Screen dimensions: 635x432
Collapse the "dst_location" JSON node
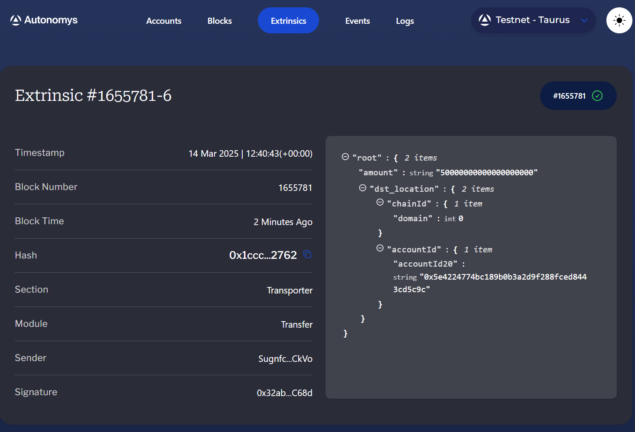[x=363, y=188]
